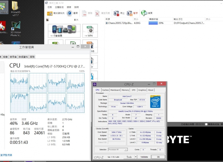The width and height of the screenshot is (223, 162).
Task: Click the elapsed time 00:32:53 status text
Action: [x=193, y=124]
